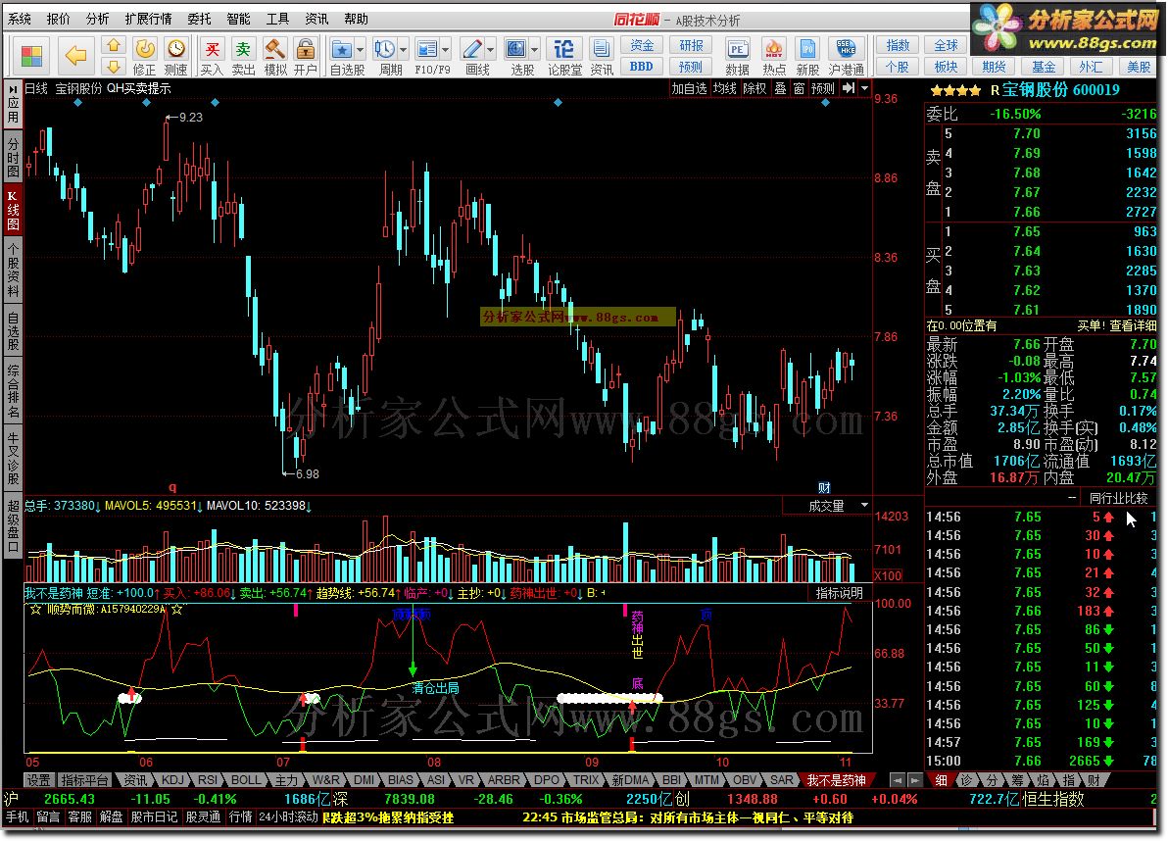Select the BOLL indicator tab
Viewport: 1168px width, 841px height.
(246, 780)
